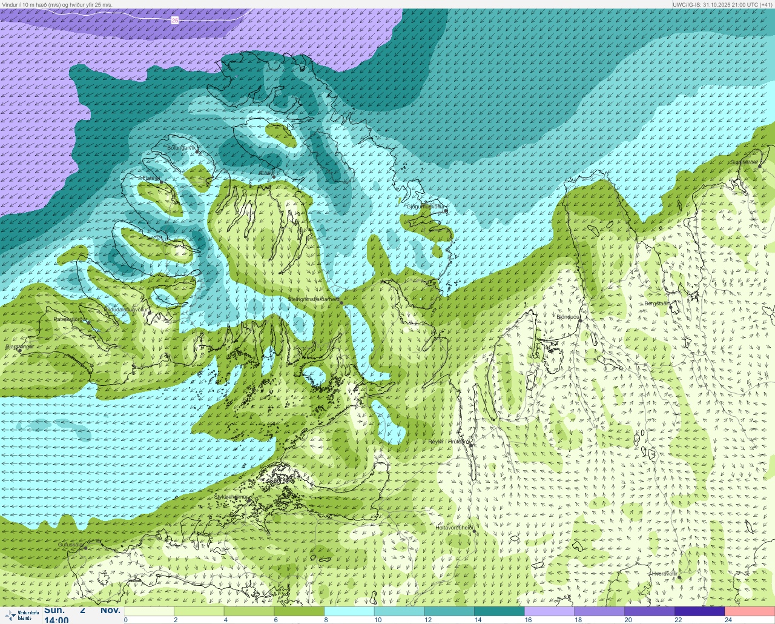Click the purple 18–20 m/s legend swatch

click(599, 611)
